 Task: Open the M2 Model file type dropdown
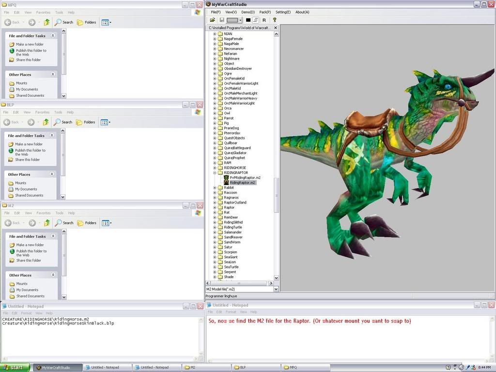point(276,289)
